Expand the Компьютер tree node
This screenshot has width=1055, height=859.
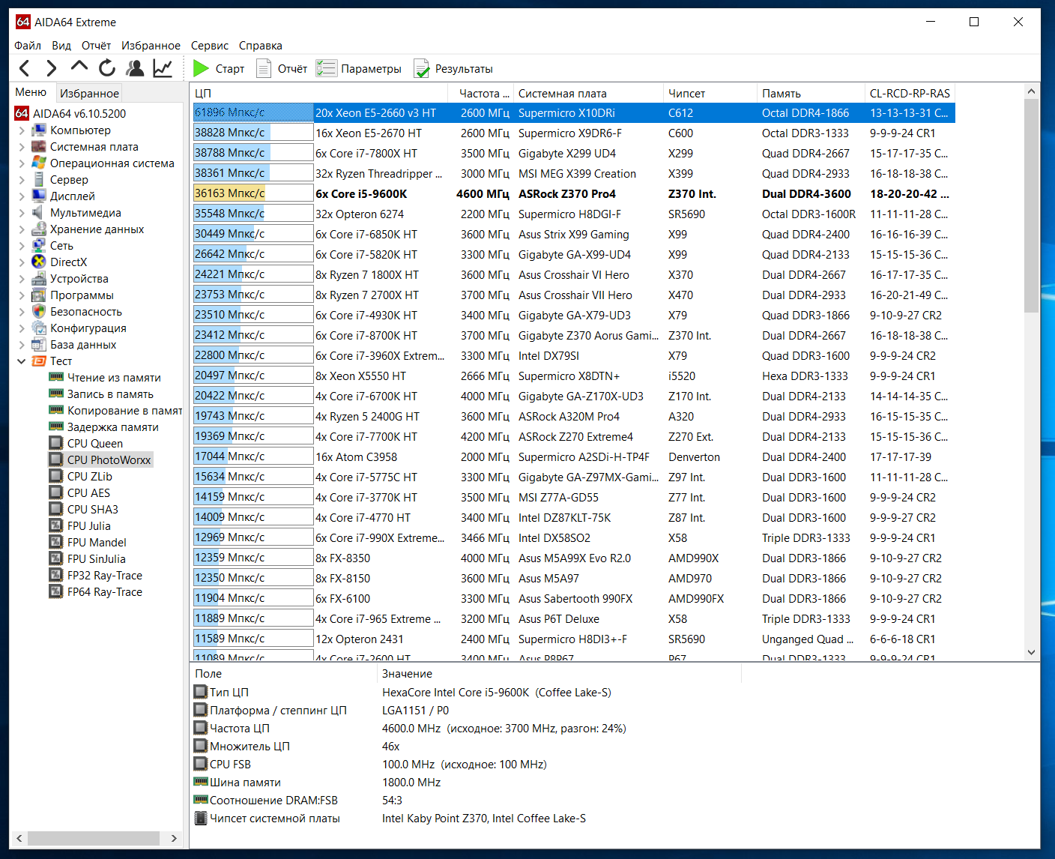[22, 130]
